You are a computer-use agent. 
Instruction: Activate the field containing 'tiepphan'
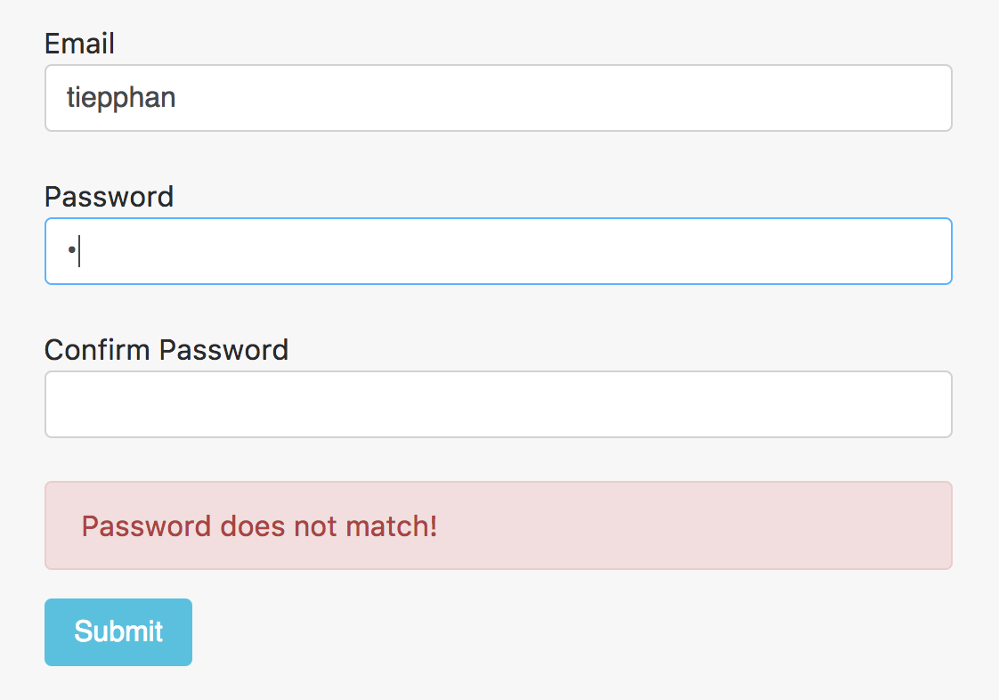point(498,98)
